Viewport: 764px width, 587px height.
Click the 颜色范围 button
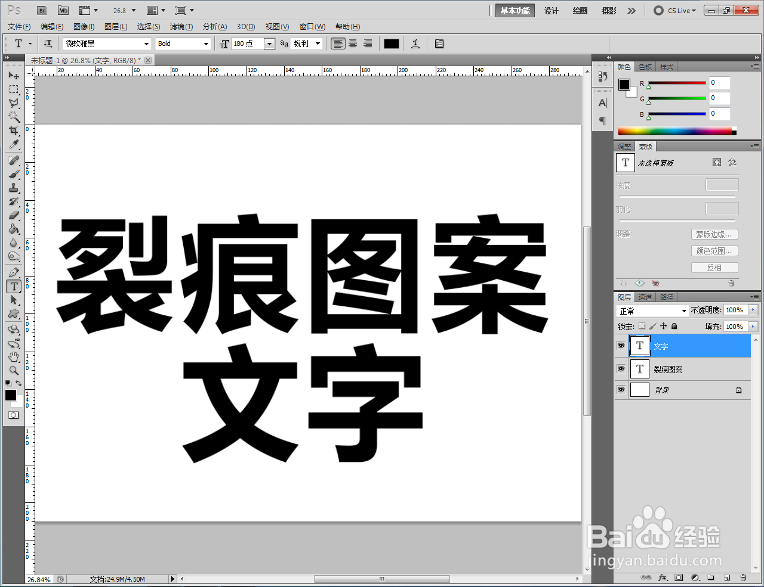(x=714, y=251)
